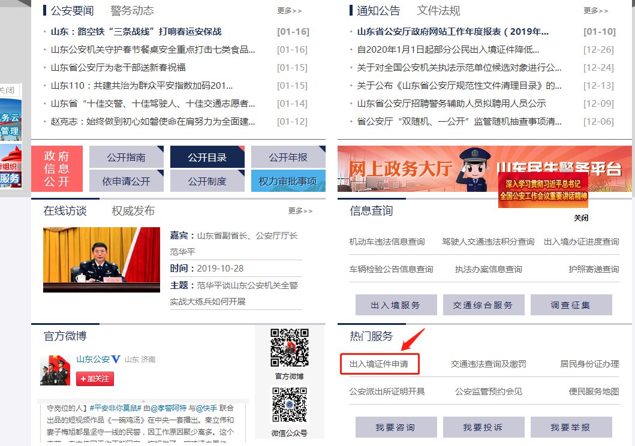Image resolution: width=635 pixels, height=446 pixels.
Task: Open the 网上政务大厅 banner
Action: pyautogui.click(x=401, y=169)
